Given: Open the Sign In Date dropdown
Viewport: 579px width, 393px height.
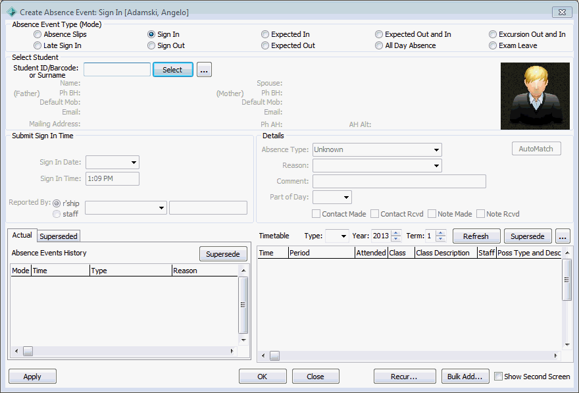Looking at the screenshot, I should pos(134,162).
